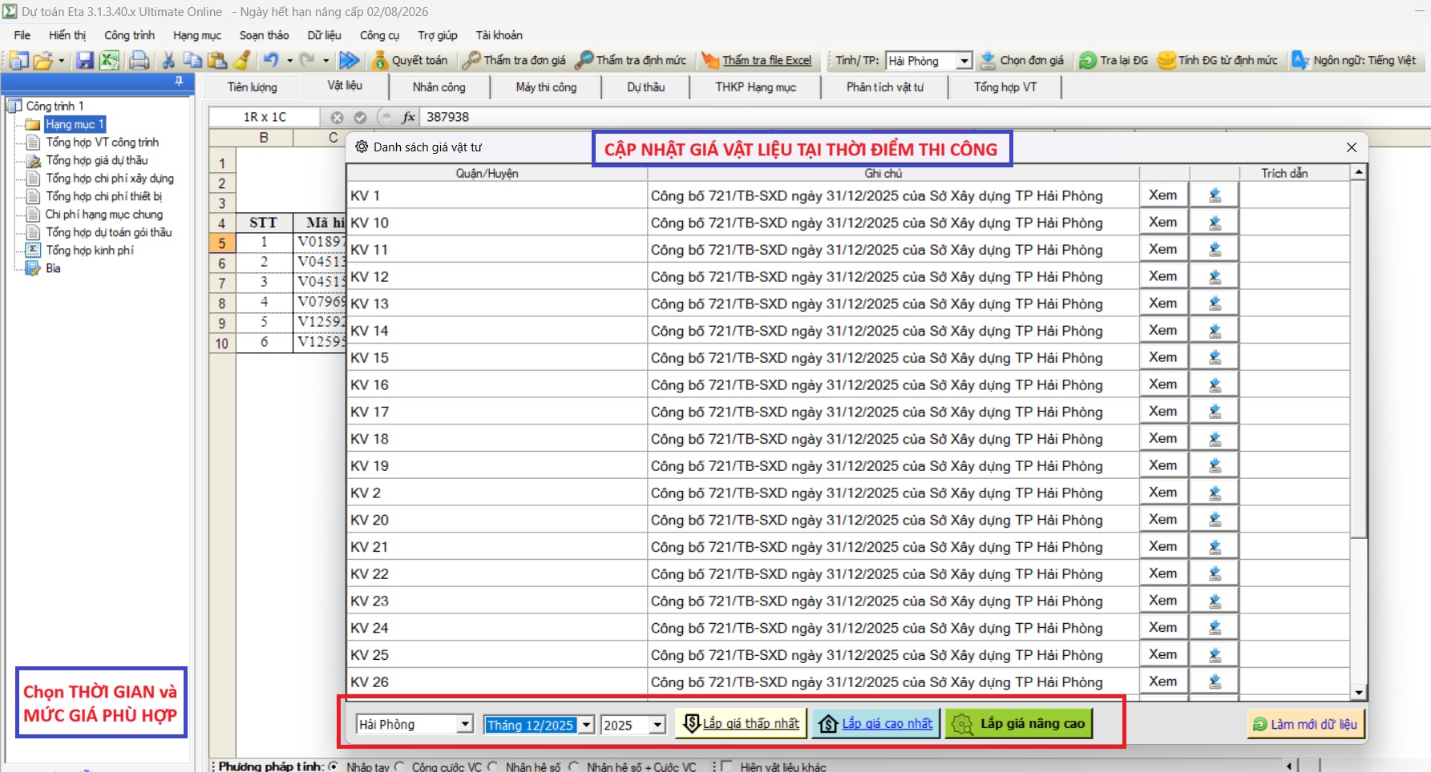Click the Cut (scissors) icon
This screenshot has height=772, width=1431.
pos(168,60)
